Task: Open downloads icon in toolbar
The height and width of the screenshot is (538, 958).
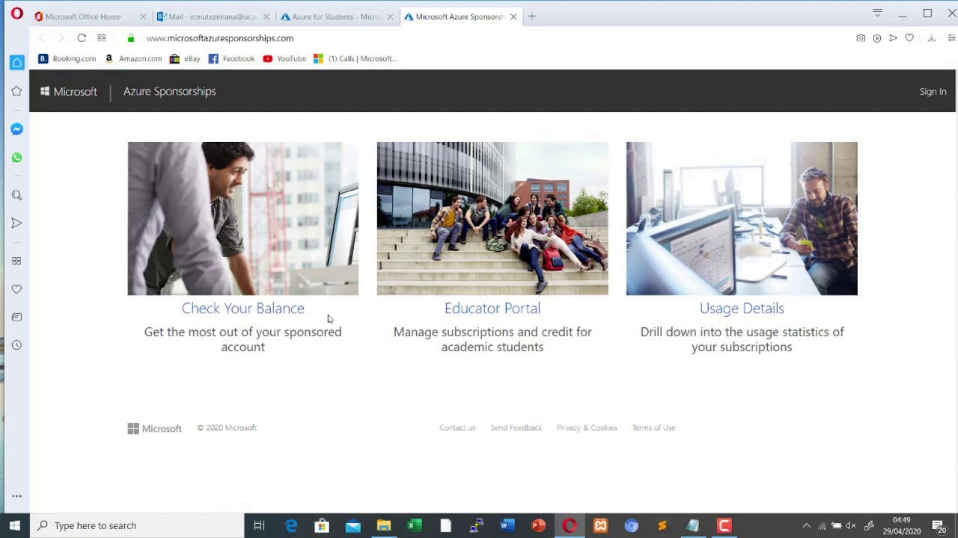Action: [931, 38]
